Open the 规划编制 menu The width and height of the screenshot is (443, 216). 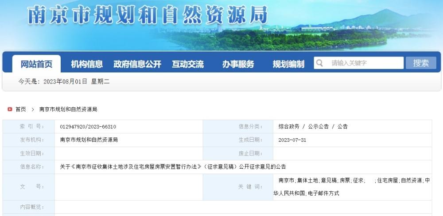[288, 64]
